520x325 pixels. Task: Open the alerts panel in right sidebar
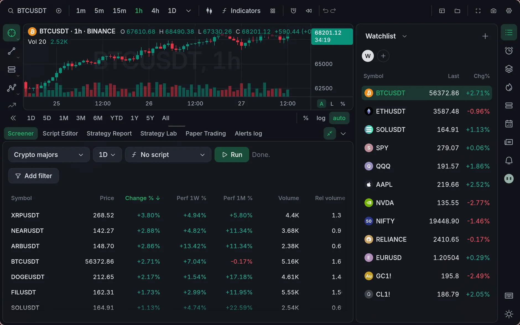[x=509, y=51]
